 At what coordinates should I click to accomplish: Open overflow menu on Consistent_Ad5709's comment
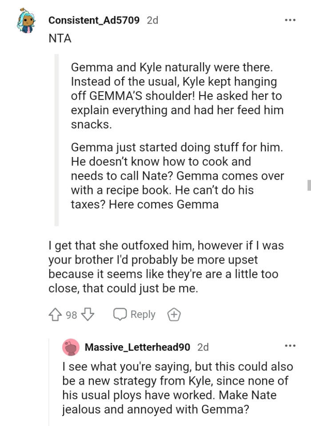[x=291, y=20]
